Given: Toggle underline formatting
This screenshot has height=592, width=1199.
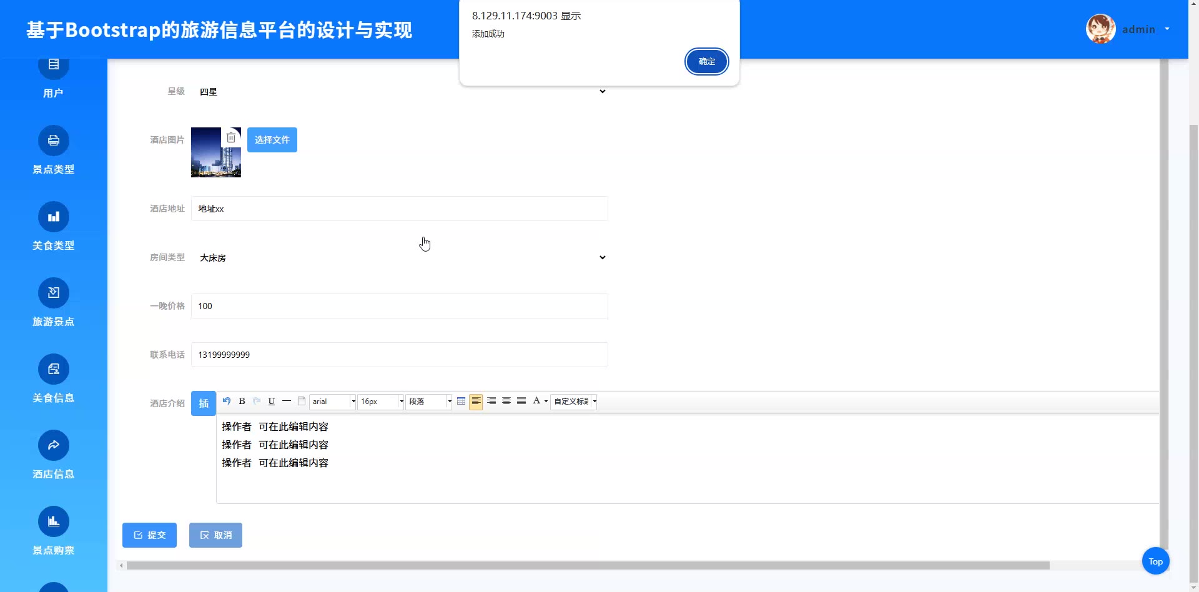Looking at the screenshot, I should [x=272, y=401].
